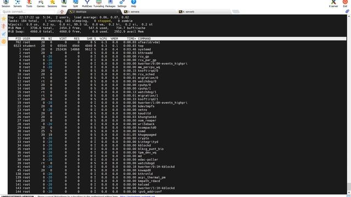Click the migration/0 process name
This screenshot has width=351, height=197.
(148, 78)
